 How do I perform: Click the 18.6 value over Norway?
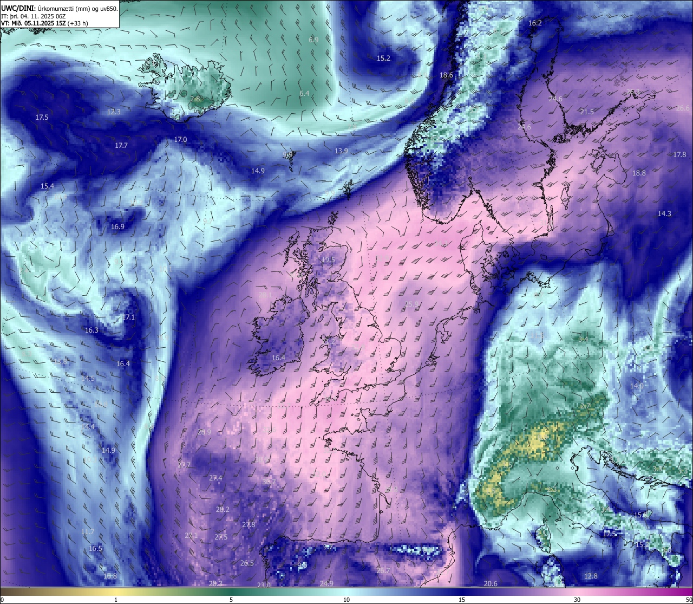[447, 75]
